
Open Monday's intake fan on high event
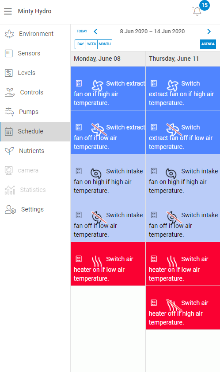pos(108,176)
